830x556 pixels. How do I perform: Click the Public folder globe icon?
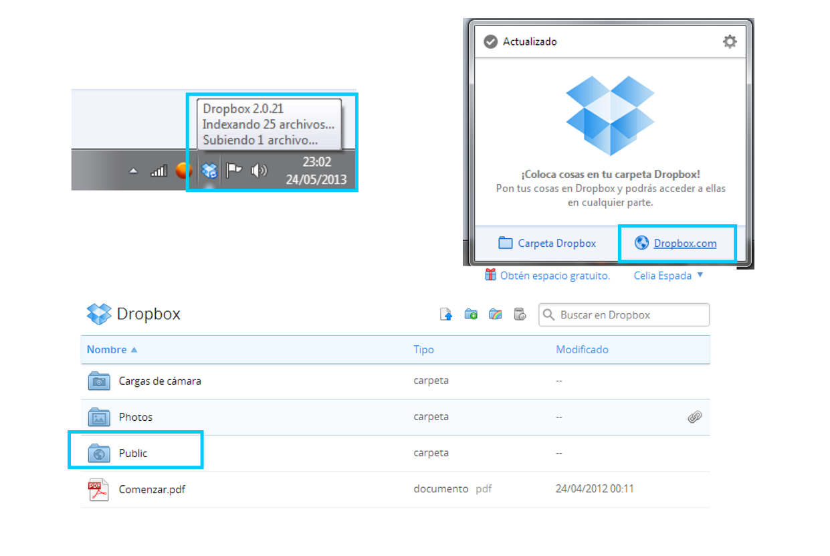point(99,453)
